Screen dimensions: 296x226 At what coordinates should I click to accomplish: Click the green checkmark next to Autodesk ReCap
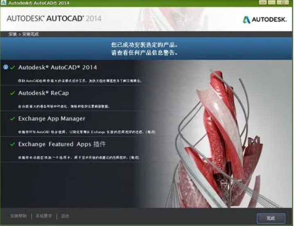coord(13,93)
